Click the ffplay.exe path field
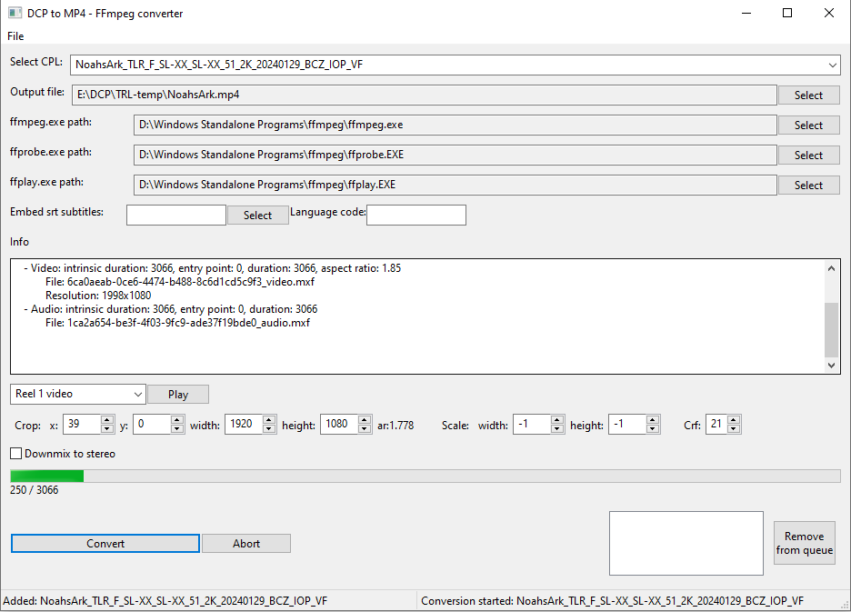 tap(455, 186)
